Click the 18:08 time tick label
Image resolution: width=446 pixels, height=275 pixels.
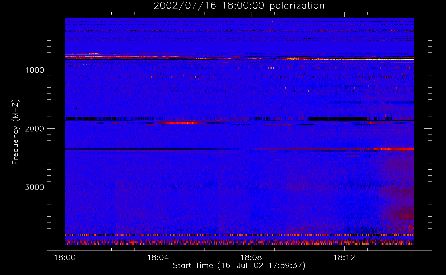tap(251, 258)
